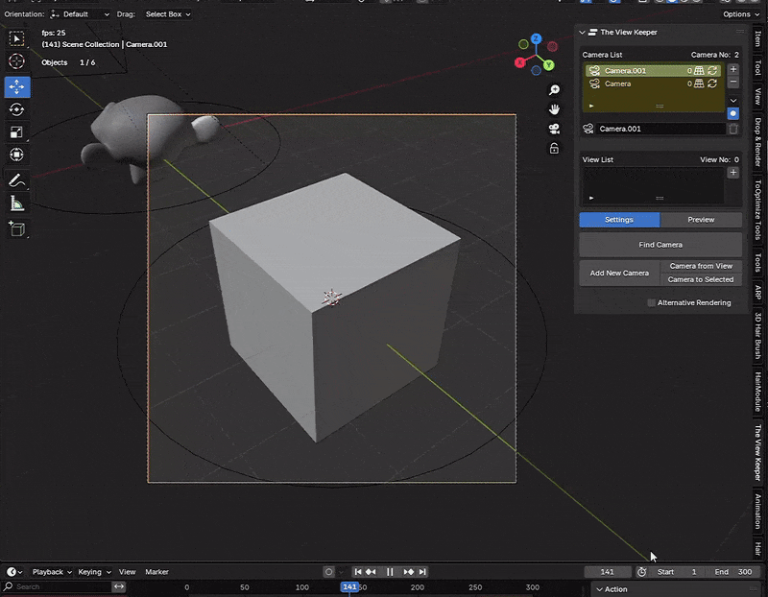Click the pan hand viewport icon

tap(554, 109)
